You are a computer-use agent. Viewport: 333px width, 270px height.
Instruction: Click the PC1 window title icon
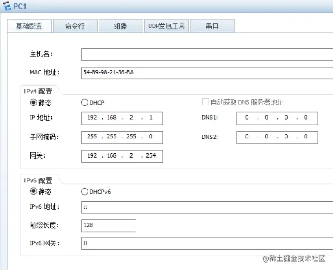click(x=7, y=6)
